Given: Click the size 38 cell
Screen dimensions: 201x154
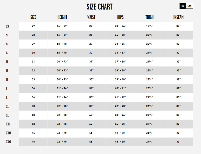Looking at the screenshot, I should pos(33,106).
